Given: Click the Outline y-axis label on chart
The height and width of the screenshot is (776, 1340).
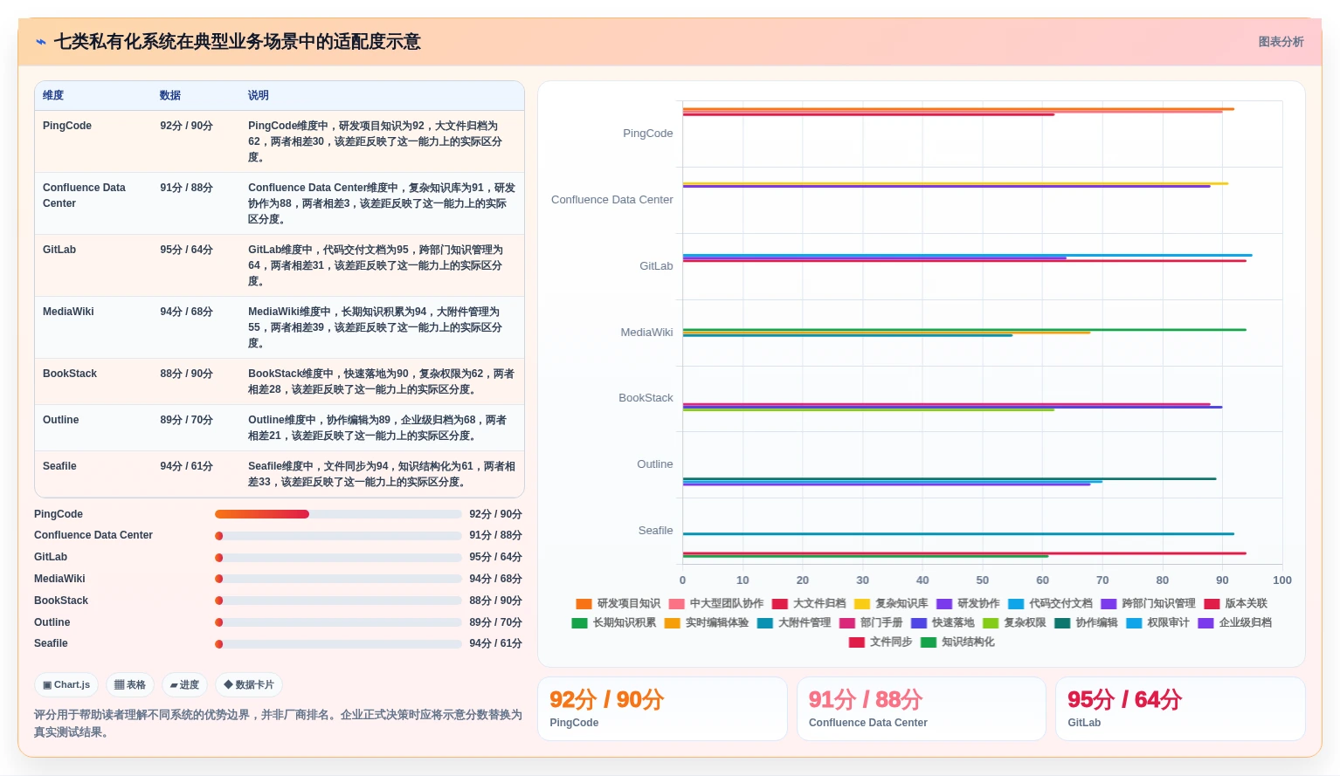Looking at the screenshot, I should [655, 464].
